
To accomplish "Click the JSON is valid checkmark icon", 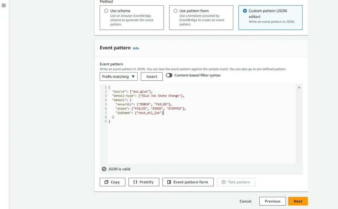I will pos(104,169).
